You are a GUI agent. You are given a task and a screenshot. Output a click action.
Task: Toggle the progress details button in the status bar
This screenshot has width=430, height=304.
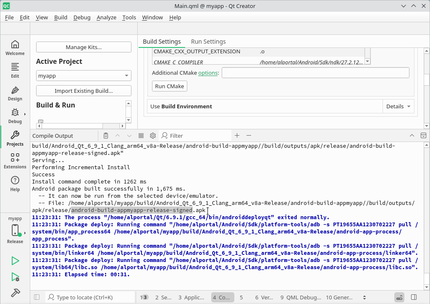point(400,297)
